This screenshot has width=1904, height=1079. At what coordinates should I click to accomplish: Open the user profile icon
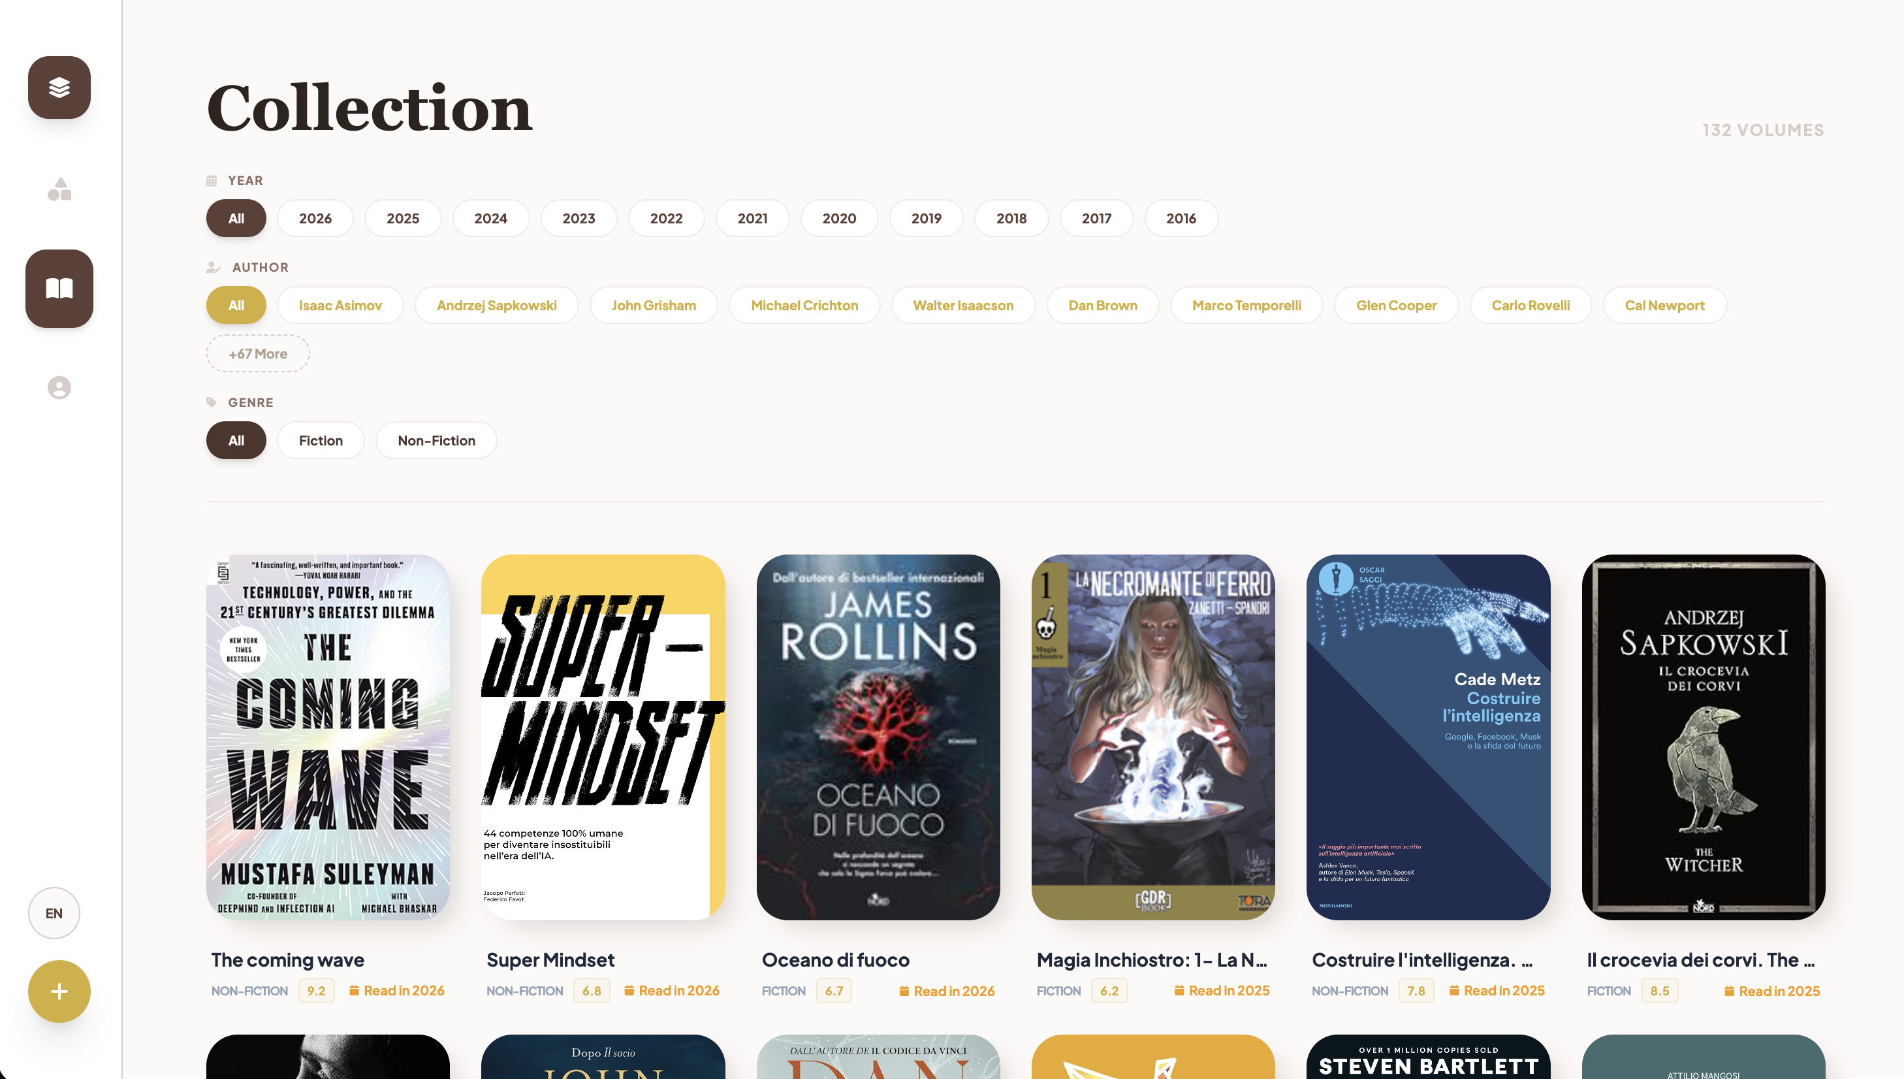point(59,387)
